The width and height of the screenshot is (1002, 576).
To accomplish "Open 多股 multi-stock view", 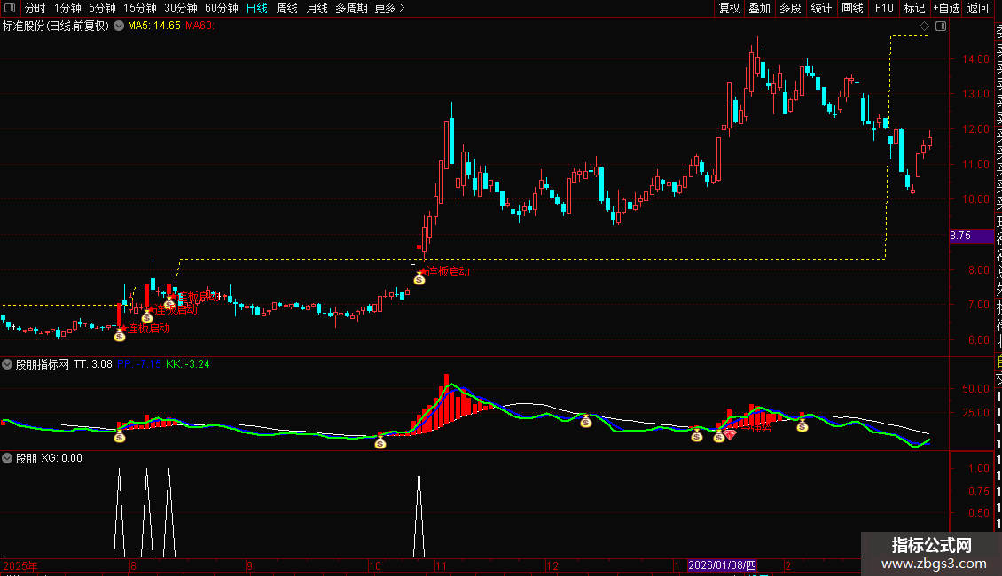I will pyautogui.click(x=790, y=8).
